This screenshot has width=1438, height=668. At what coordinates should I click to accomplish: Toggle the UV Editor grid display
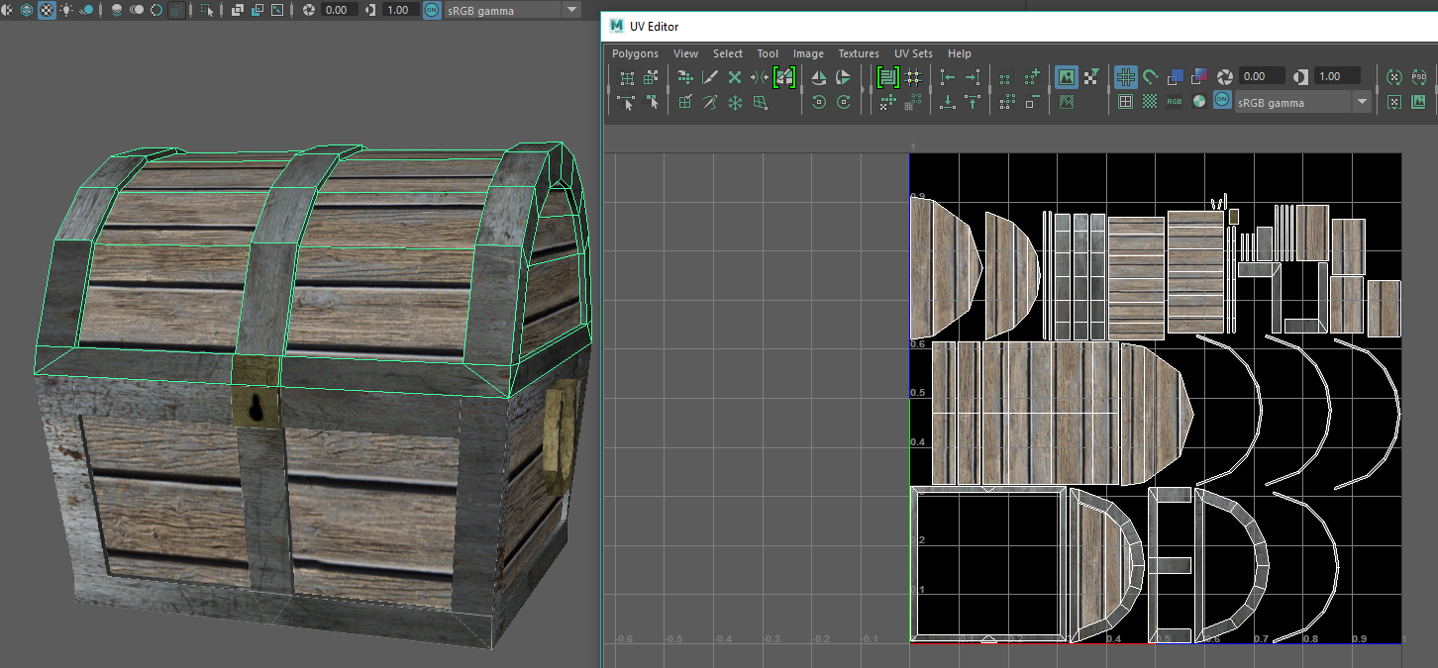[x=1126, y=77]
